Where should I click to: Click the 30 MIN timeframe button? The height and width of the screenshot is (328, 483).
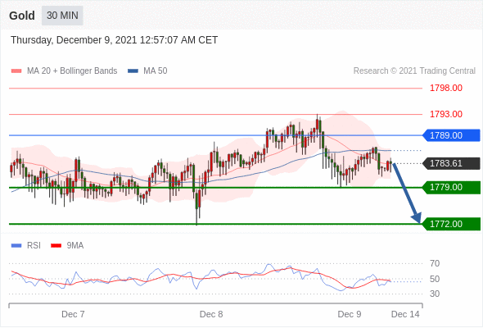pyautogui.click(x=62, y=16)
